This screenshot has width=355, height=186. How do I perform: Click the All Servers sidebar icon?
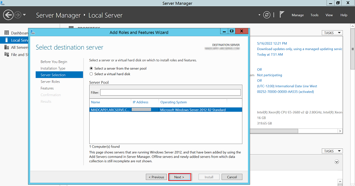click(7, 47)
